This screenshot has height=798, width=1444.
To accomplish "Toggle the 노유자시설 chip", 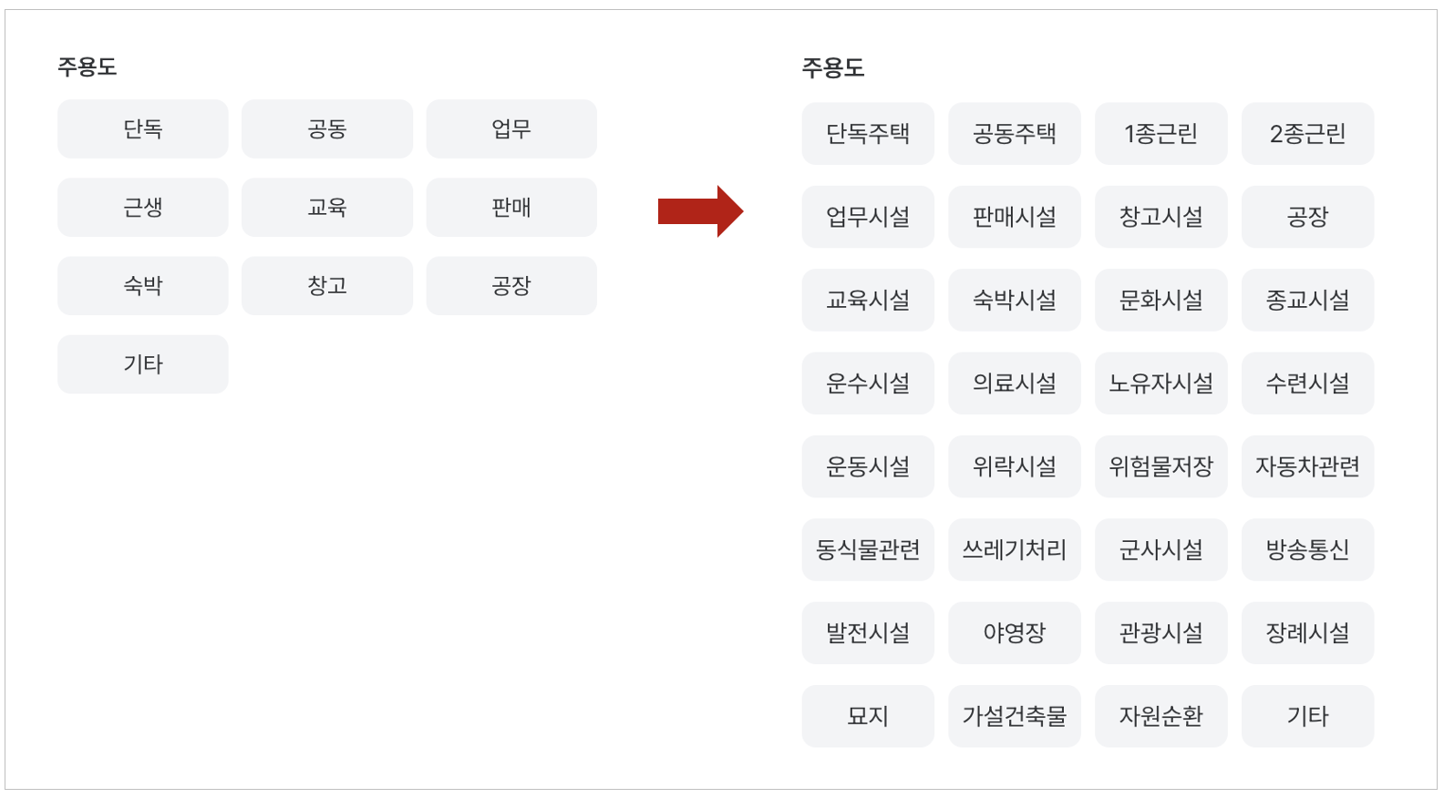I will tap(1160, 384).
